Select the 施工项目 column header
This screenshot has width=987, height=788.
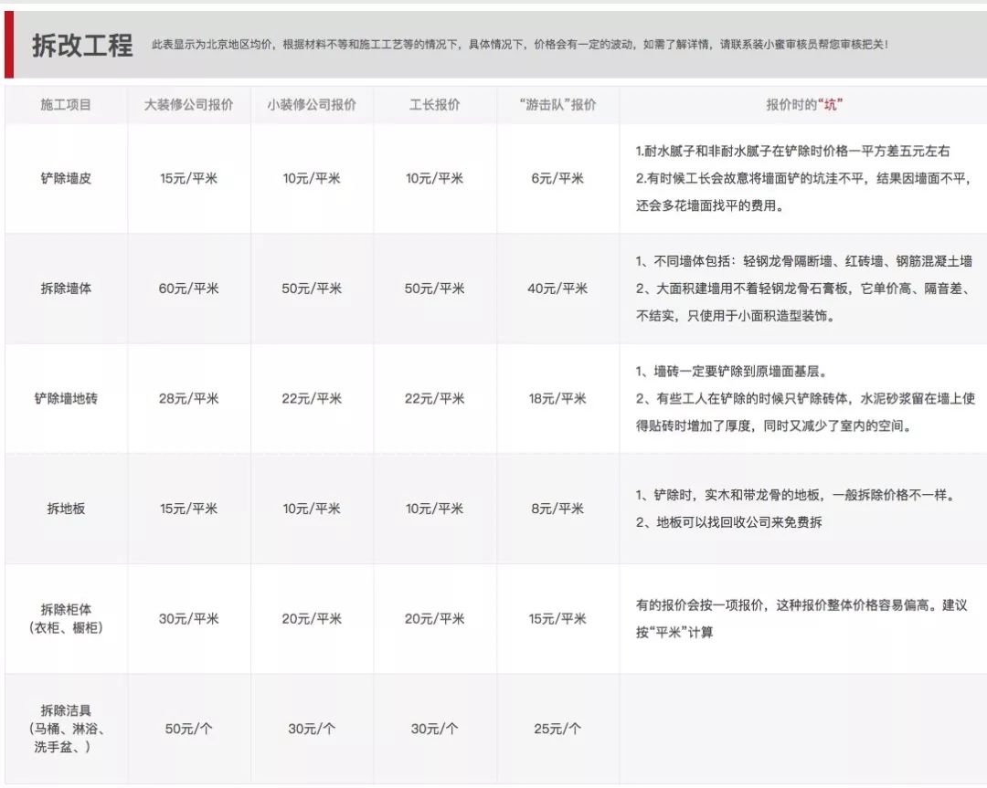tap(64, 105)
